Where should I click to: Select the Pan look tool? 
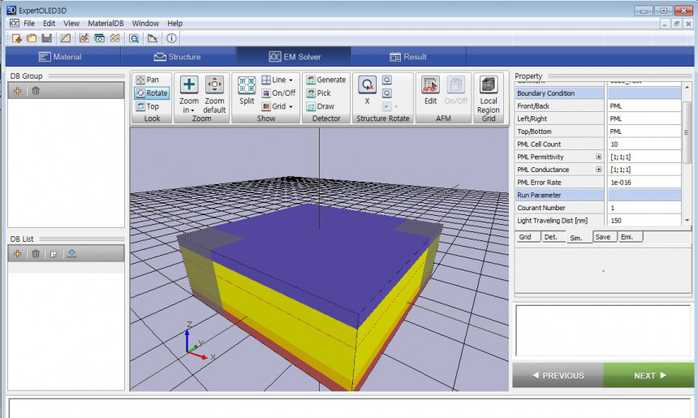(148, 80)
